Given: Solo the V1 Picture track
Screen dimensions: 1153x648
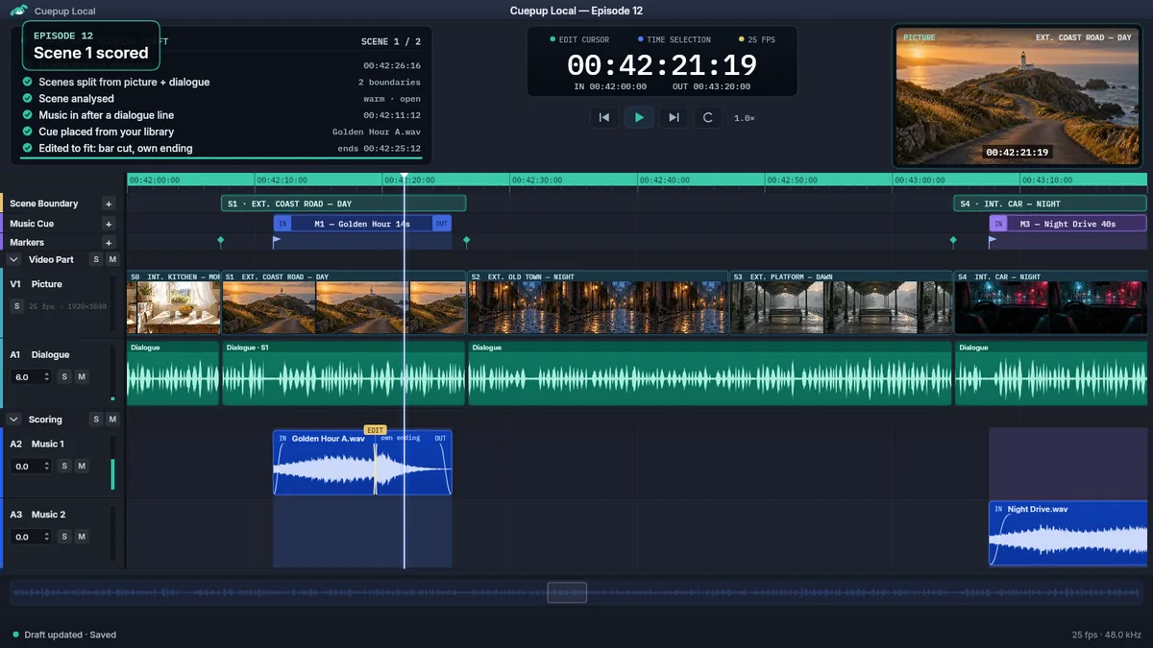Looking at the screenshot, I should [17, 306].
